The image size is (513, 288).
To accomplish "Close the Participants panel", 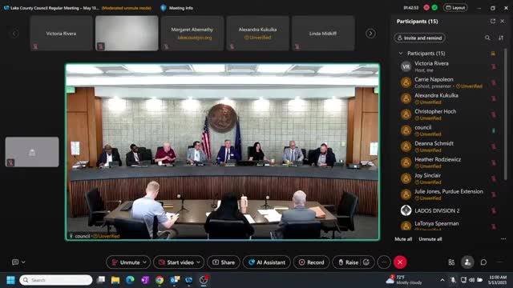I will point(503,22).
